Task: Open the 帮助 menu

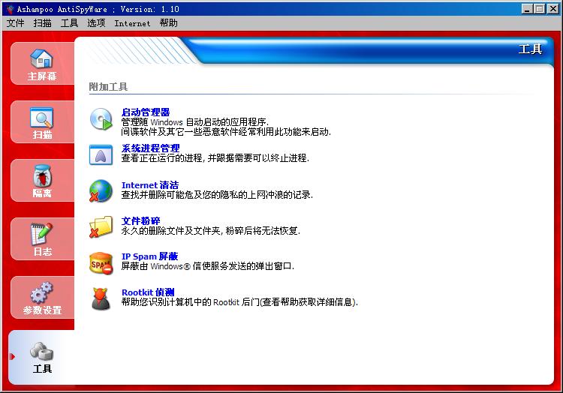Action: click(x=169, y=23)
